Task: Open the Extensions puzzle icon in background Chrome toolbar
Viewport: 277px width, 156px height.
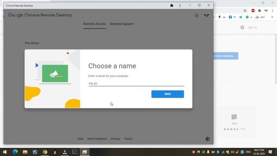Action: pyautogui.click(x=260, y=10)
